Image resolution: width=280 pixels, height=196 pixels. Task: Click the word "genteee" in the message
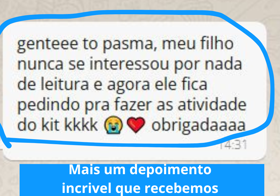(x=48, y=45)
